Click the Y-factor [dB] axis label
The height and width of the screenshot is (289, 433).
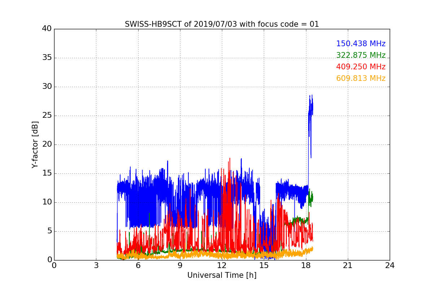coord(35,144)
